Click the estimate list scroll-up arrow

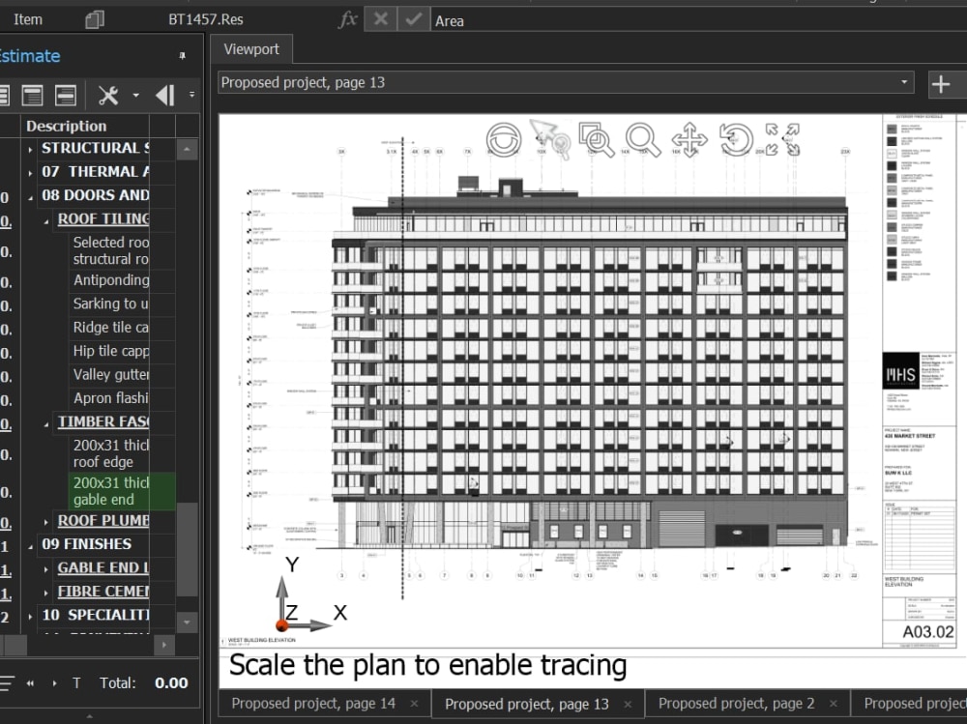(187, 149)
